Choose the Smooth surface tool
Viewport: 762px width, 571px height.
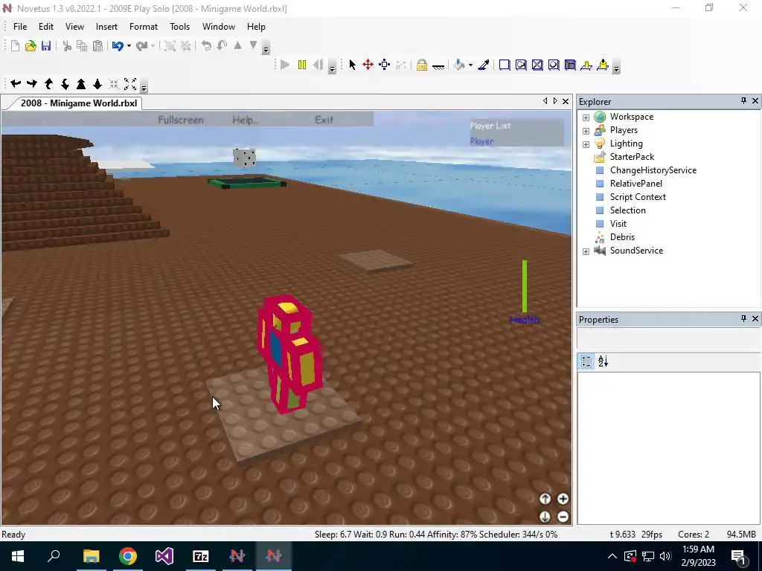(x=505, y=65)
